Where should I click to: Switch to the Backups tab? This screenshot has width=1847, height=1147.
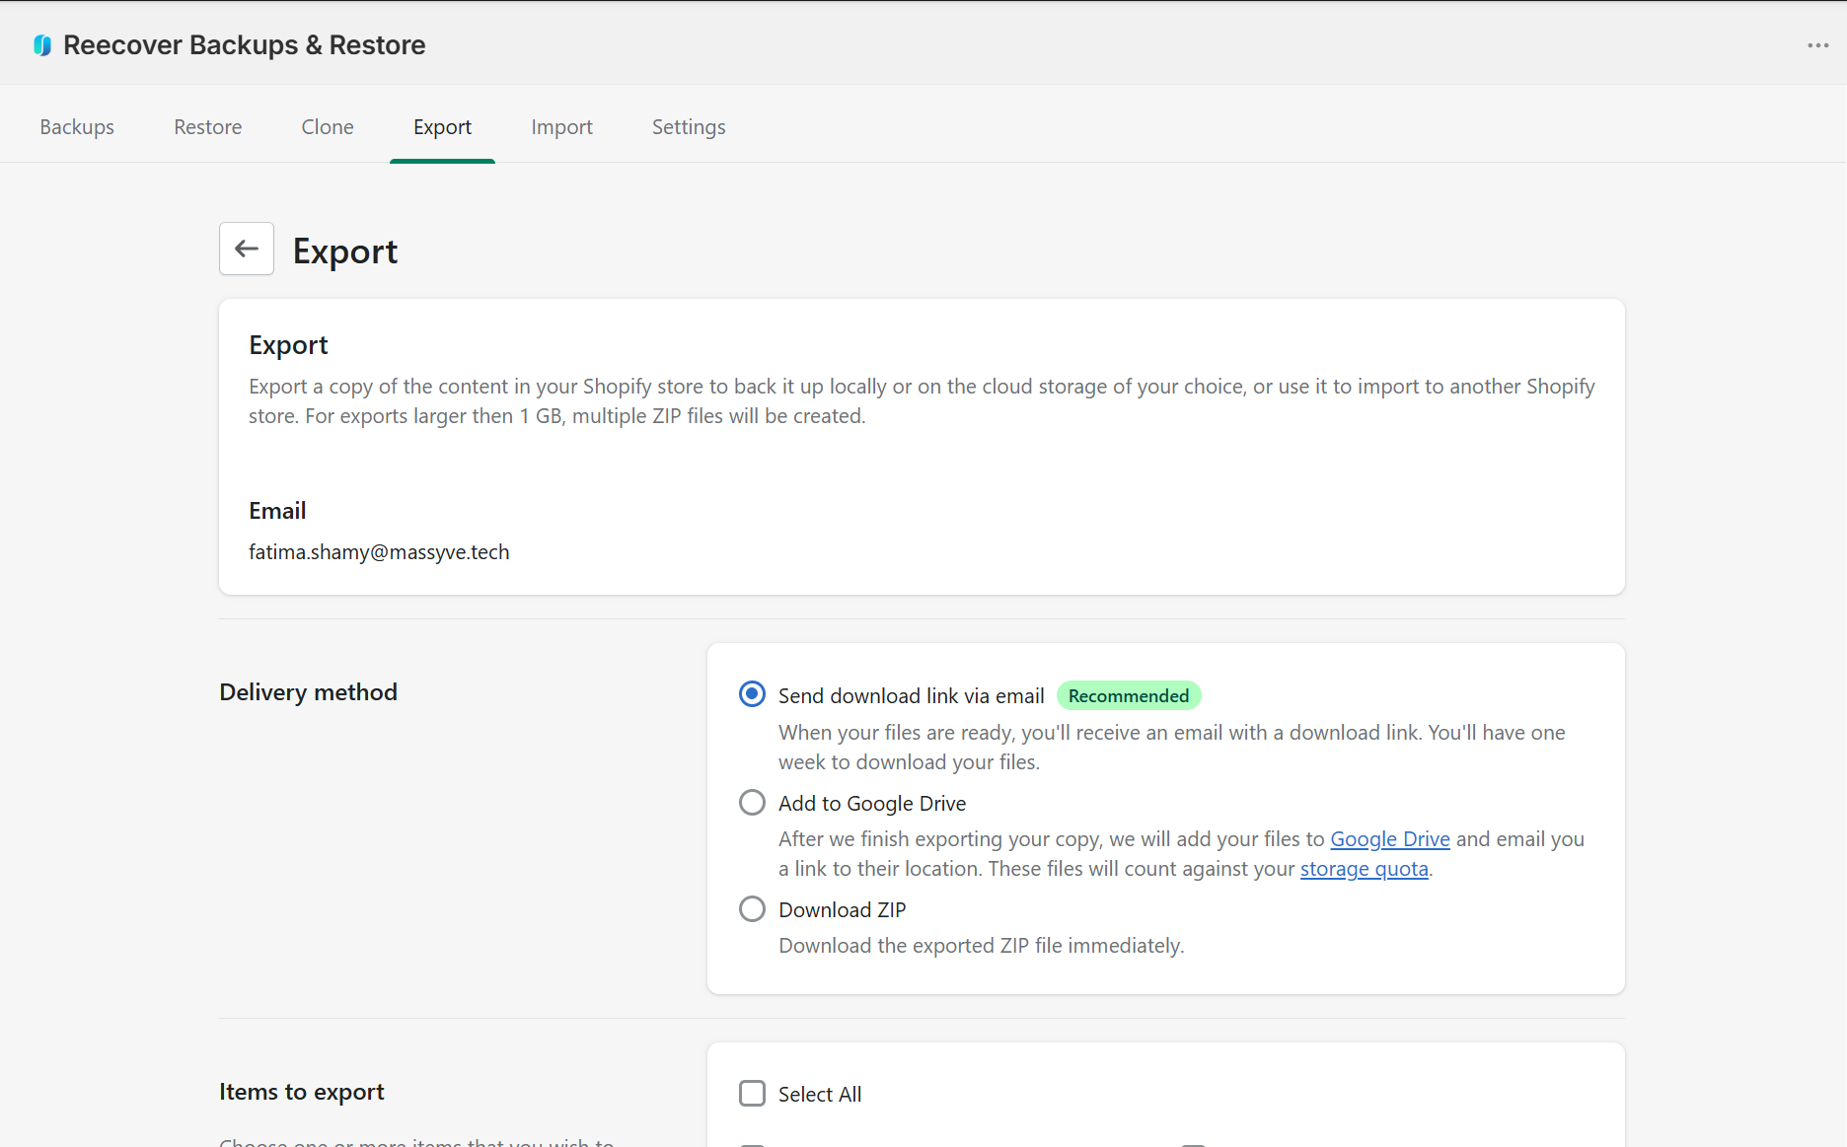coord(77,127)
